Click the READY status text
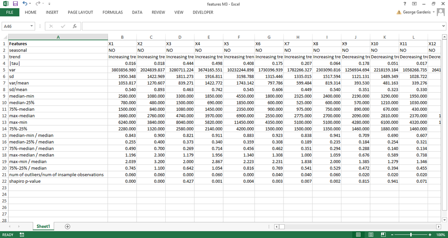This screenshot has height=238, width=448. click(x=8, y=235)
